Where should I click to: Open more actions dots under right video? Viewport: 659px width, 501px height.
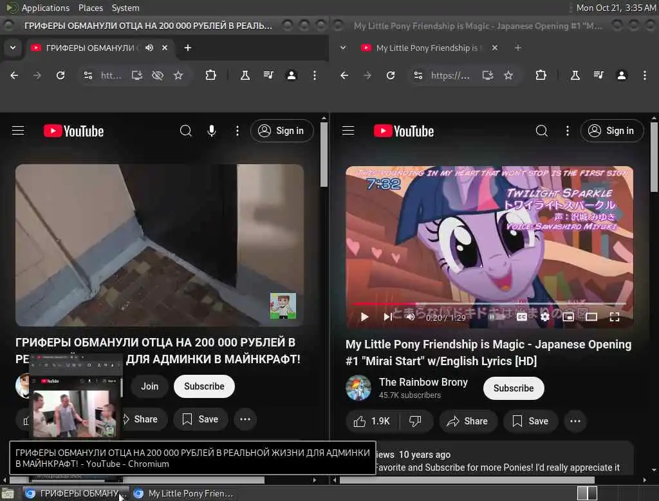click(x=575, y=421)
